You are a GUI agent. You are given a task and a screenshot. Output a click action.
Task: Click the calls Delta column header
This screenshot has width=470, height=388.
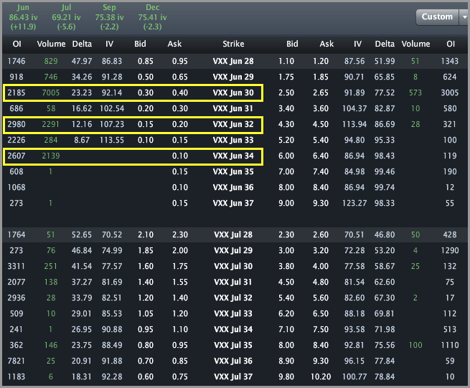[x=82, y=44]
